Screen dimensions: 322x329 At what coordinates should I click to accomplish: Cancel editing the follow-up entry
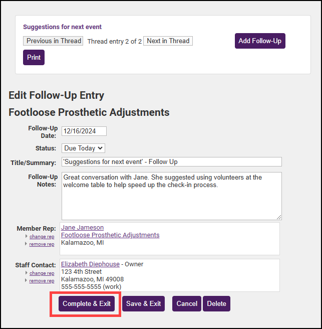coord(187,303)
